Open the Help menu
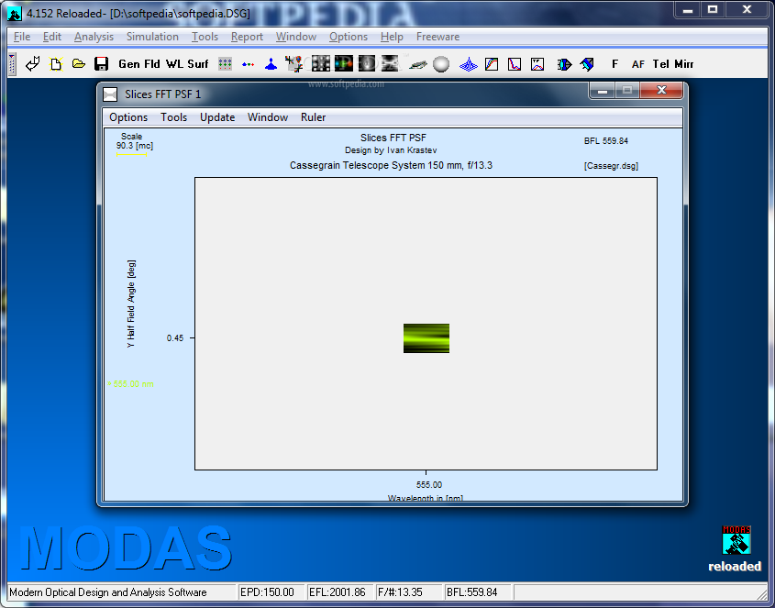This screenshot has height=608, width=775. pyautogui.click(x=392, y=37)
